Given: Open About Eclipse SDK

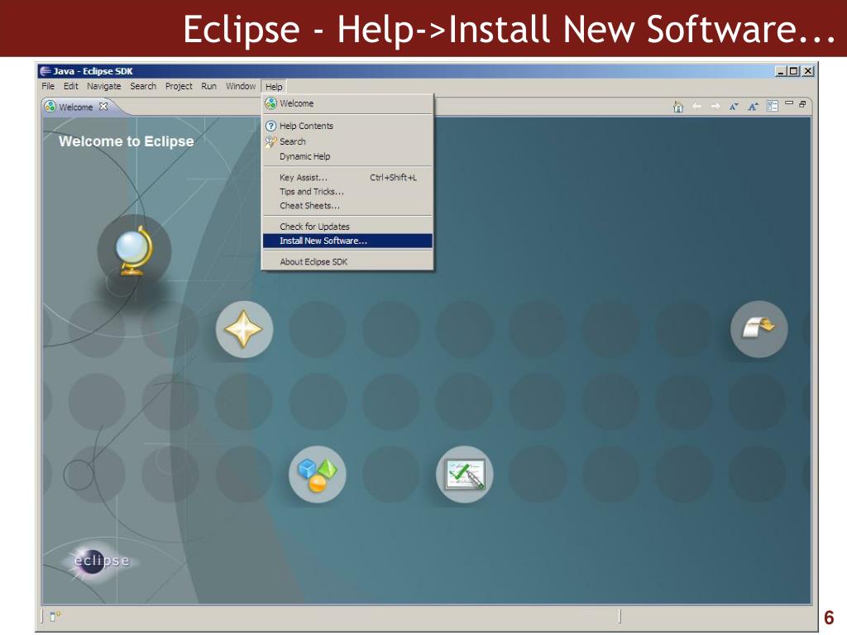Looking at the screenshot, I should pos(347,262).
